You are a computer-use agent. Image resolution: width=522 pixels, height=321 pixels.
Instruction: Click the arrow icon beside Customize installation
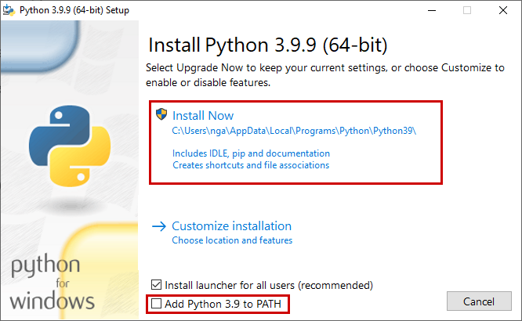(x=159, y=226)
